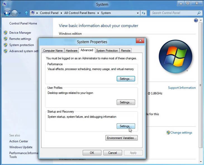
Task: Click the Up one level arrow
Action: (x=27, y=13)
